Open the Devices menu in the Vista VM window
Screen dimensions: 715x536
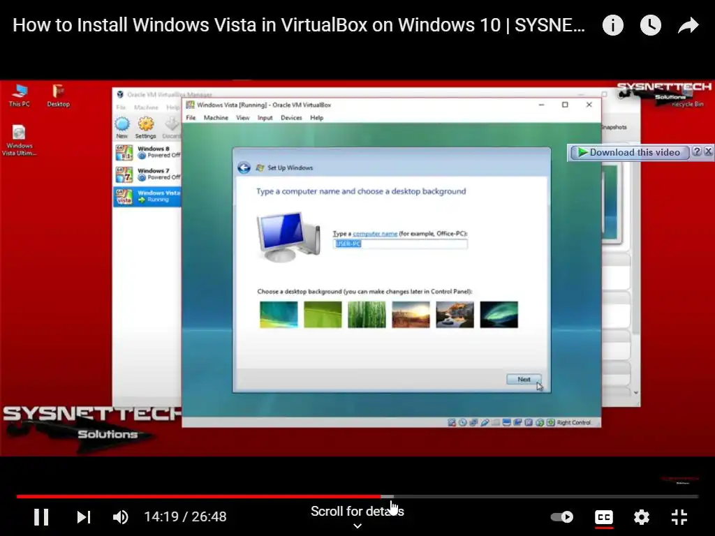(x=291, y=117)
